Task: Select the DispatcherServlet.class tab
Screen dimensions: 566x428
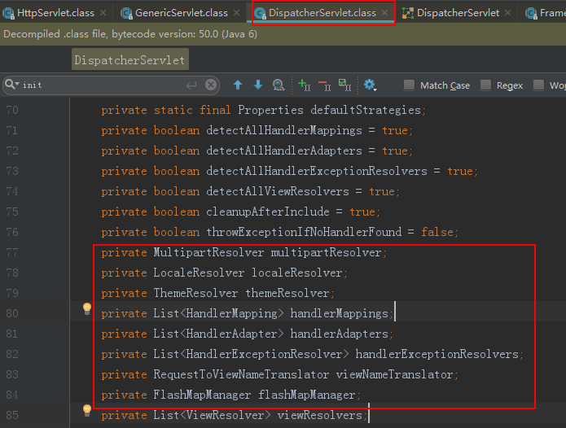Action: coord(322,13)
